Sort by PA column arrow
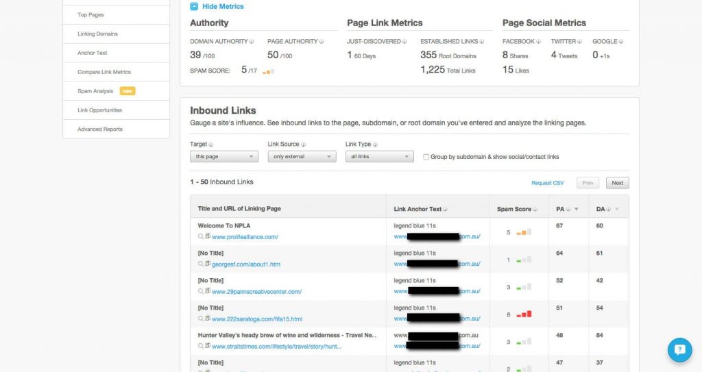702x372 pixels. pos(576,209)
